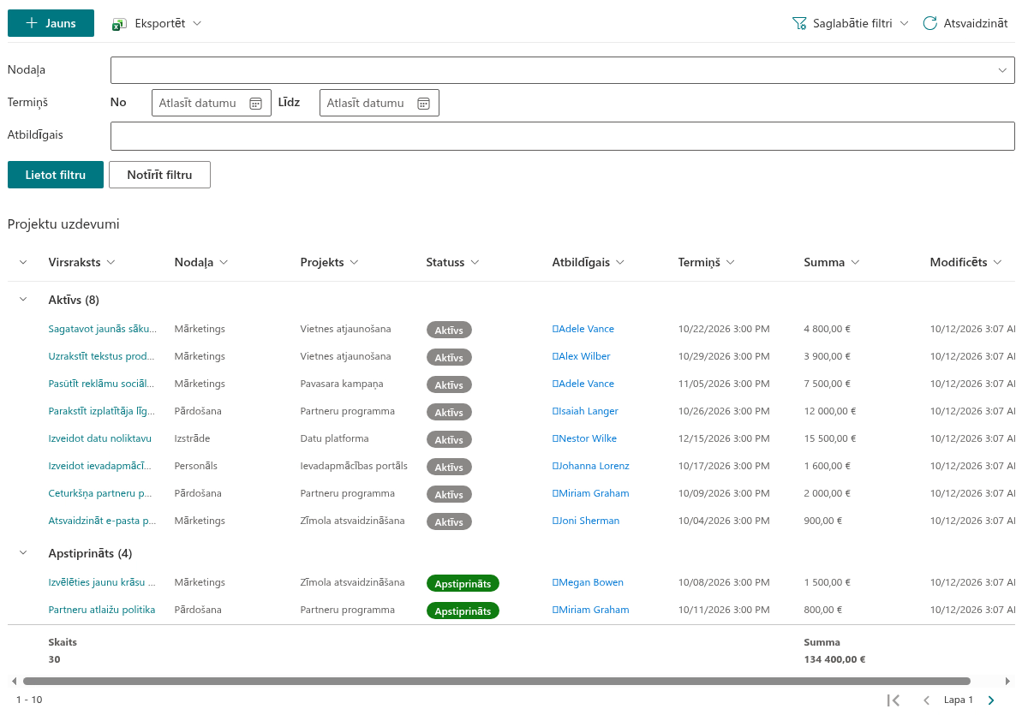1028x715 pixels.
Task: Open the task 'Sagatavot jaunās sāku...'
Action: [103, 329]
